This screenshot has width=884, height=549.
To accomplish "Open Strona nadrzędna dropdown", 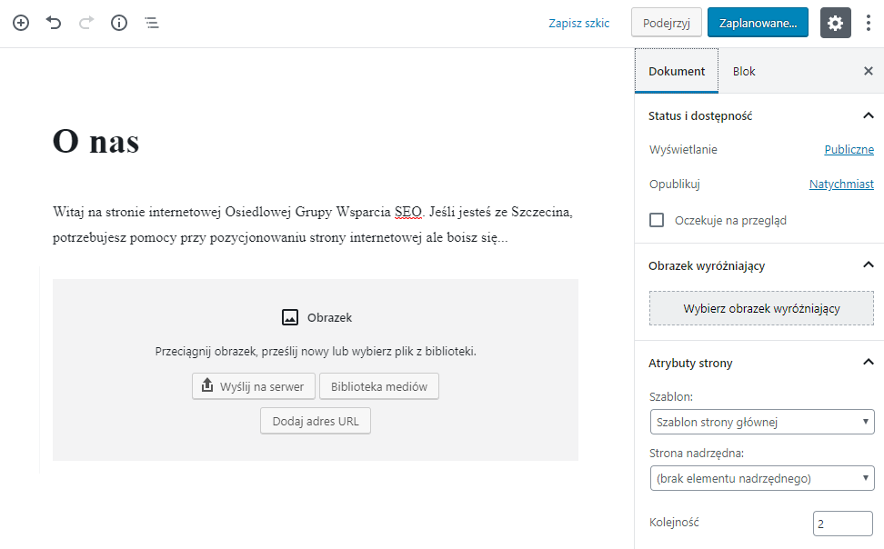I will (x=761, y=478).
